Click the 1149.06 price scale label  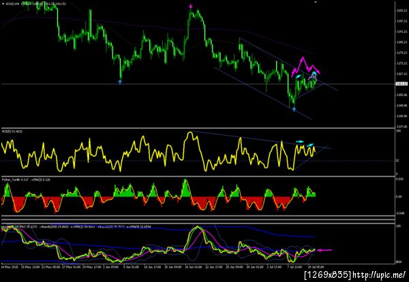point(402,106)
